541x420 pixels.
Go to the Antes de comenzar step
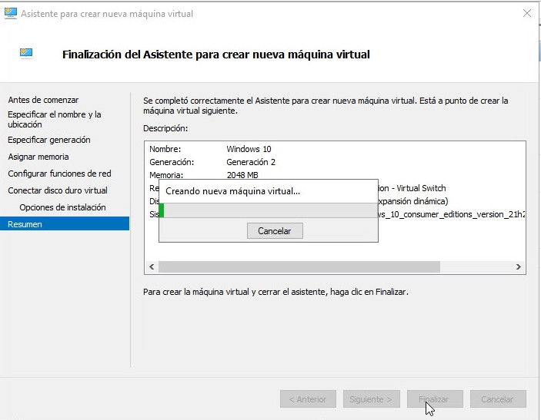[x=43, y=100]
